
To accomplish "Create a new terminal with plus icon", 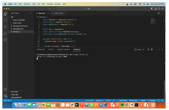I will coord(143,49).
